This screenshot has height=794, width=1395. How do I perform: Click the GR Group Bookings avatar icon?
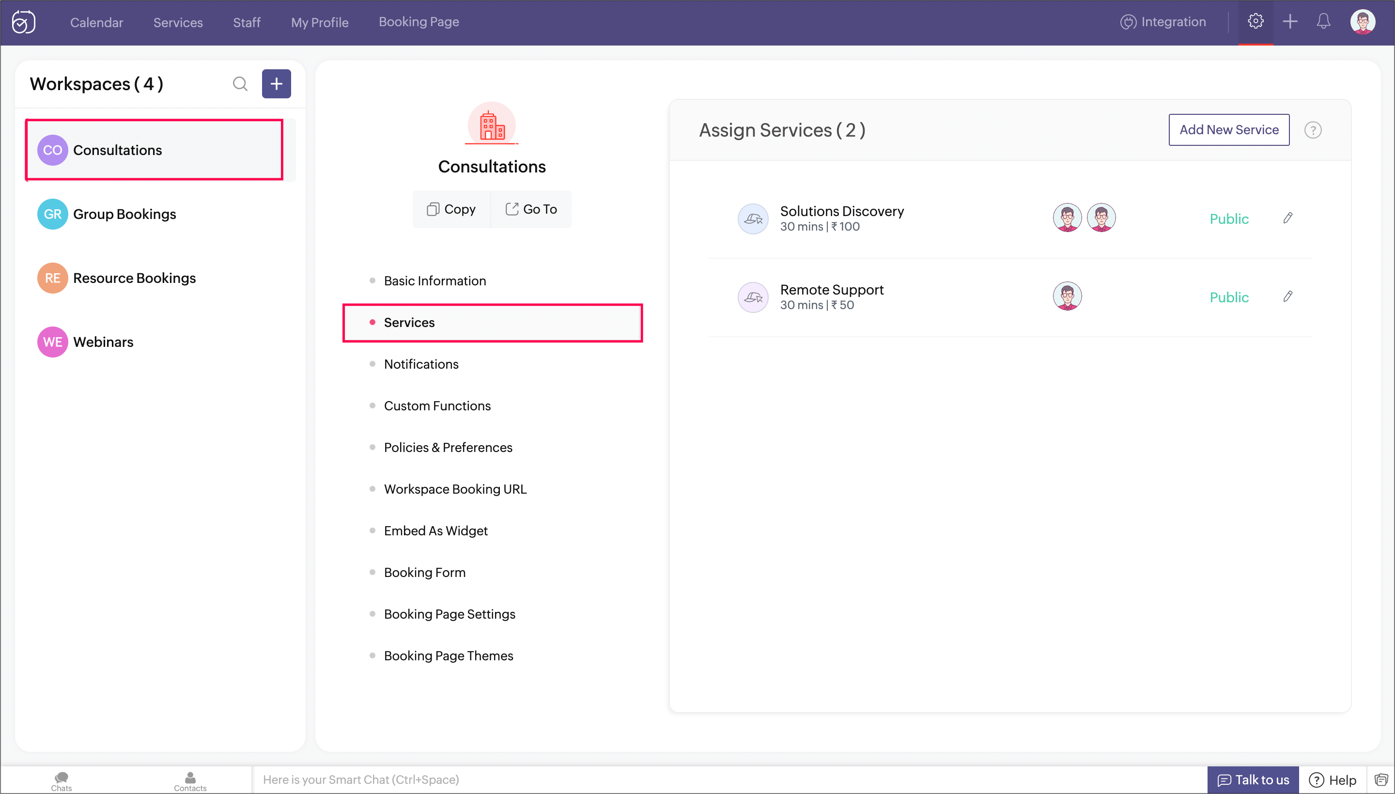[x=52, y=214]
